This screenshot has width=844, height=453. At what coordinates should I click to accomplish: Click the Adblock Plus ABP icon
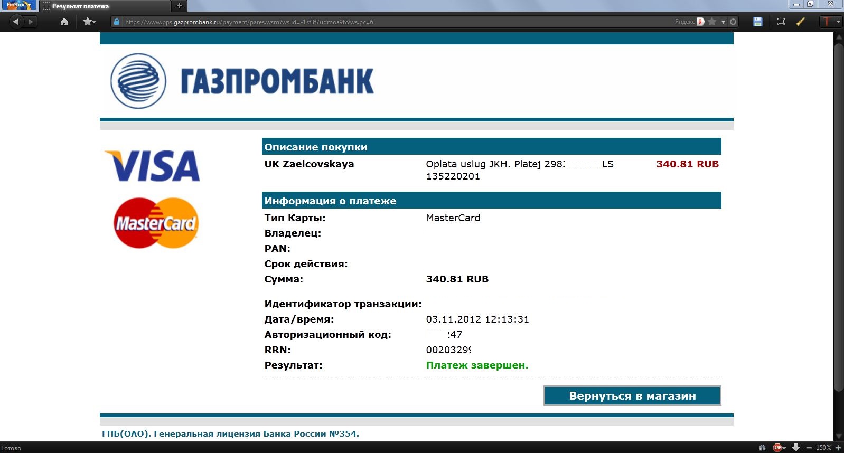tap(777, 448)
